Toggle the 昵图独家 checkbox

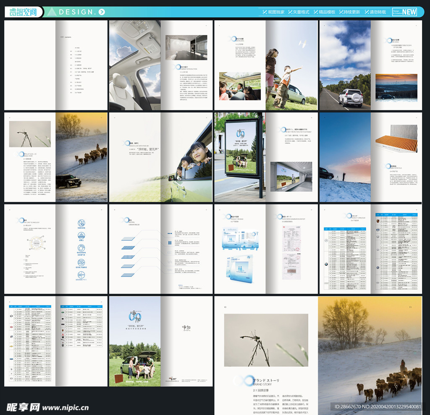[x=265, y=12]
